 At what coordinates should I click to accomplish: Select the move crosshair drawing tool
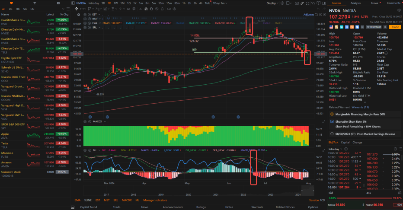(x=77, y=9)
